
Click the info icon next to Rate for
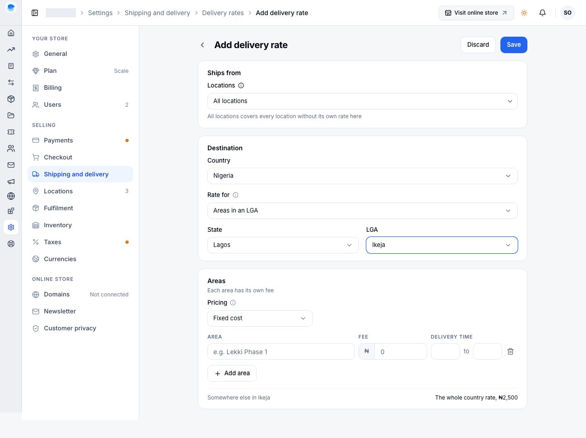[236, 195]
